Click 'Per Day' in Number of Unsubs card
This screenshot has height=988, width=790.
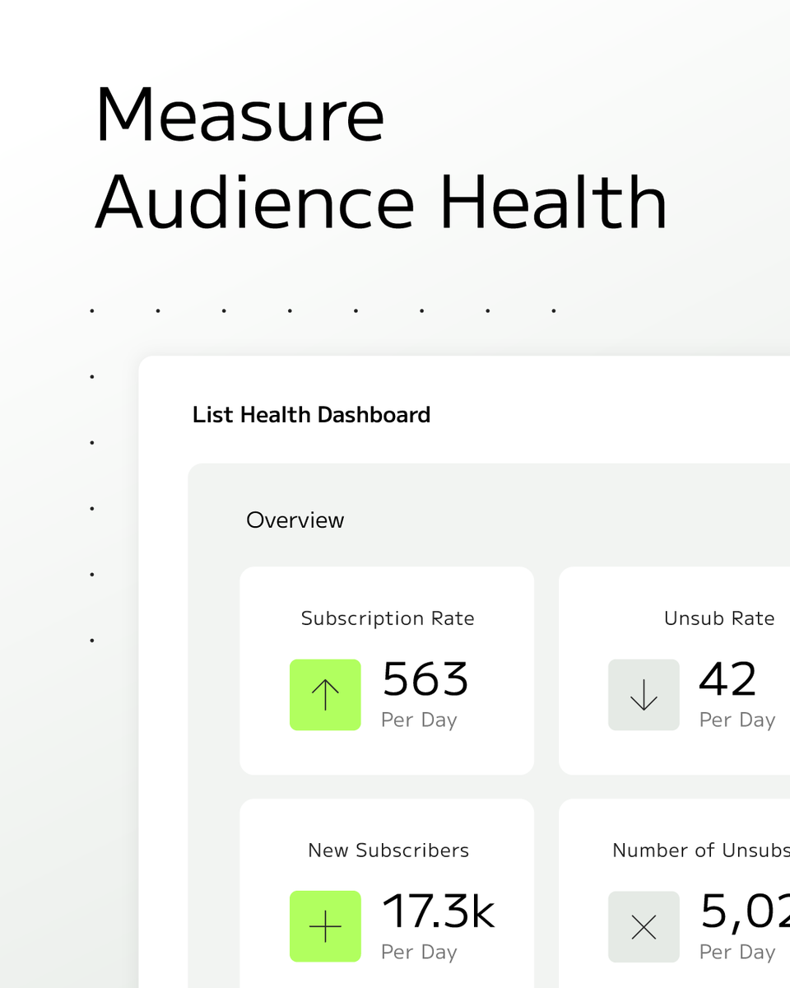point(737,952)
